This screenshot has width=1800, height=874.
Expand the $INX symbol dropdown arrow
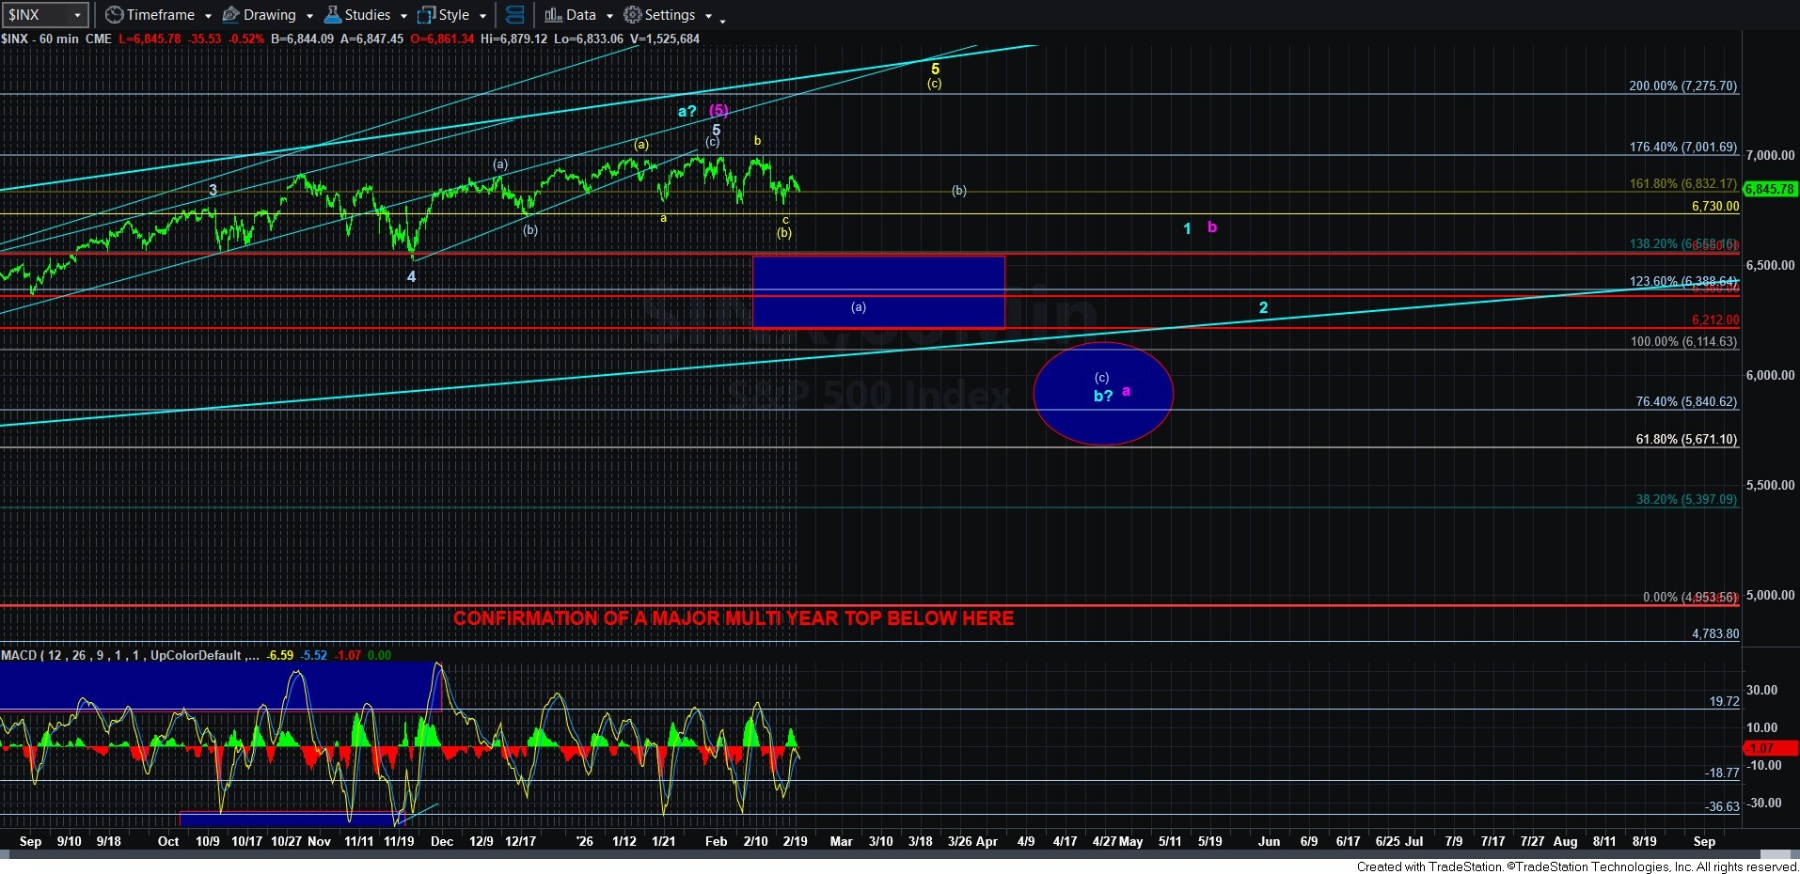click(x=77, y=15)
